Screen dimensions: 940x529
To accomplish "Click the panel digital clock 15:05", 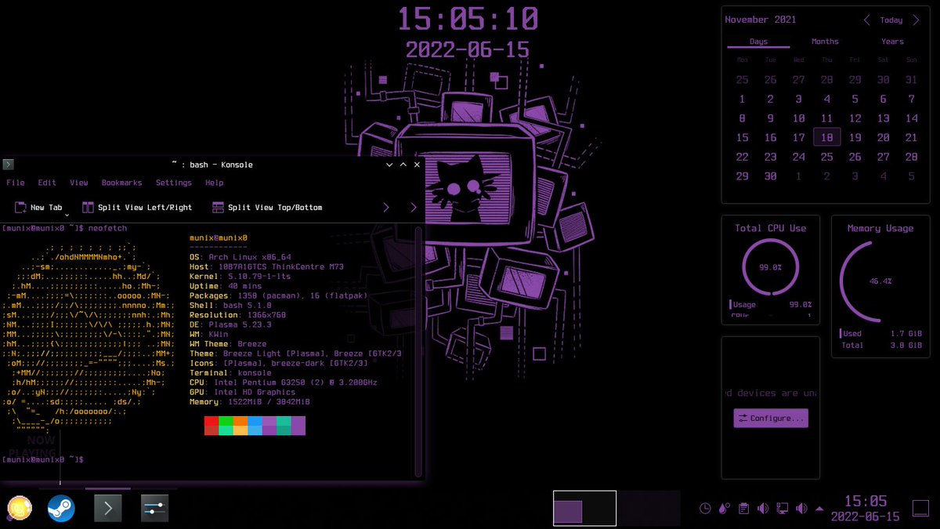I will (866, 501).
